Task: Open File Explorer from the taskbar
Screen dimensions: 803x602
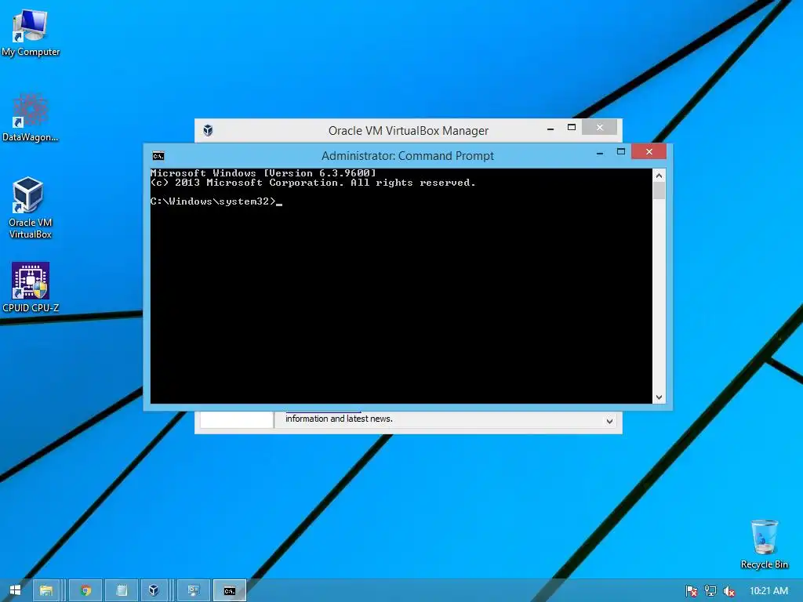Action: coord(46,590)
